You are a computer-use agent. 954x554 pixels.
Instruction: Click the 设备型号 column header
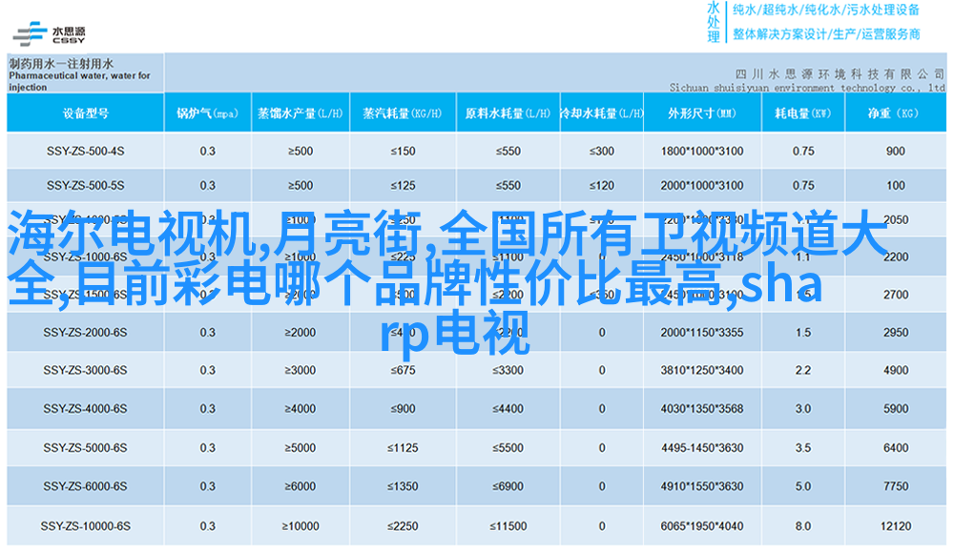(x=86, y=113)
